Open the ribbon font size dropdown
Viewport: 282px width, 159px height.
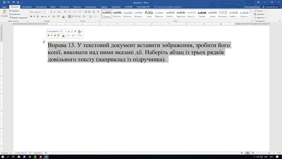coord(48,12)
